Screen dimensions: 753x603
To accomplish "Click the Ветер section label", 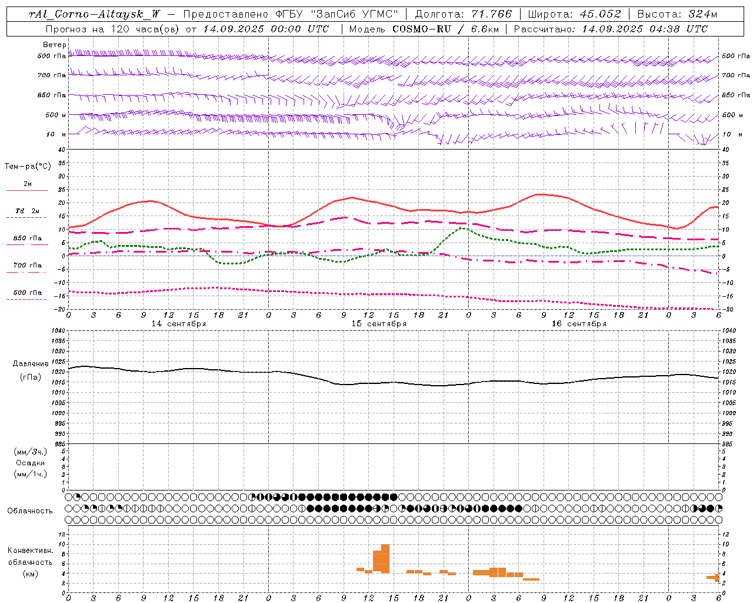I will [55, 45].
